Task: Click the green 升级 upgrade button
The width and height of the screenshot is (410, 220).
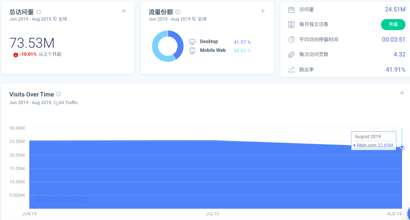Action: (393, 24)
